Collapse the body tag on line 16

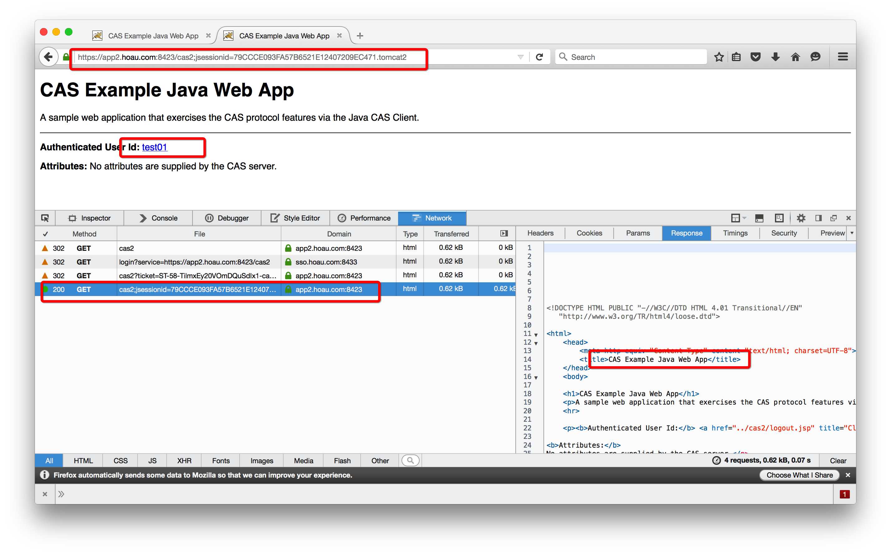pos(536,377)
